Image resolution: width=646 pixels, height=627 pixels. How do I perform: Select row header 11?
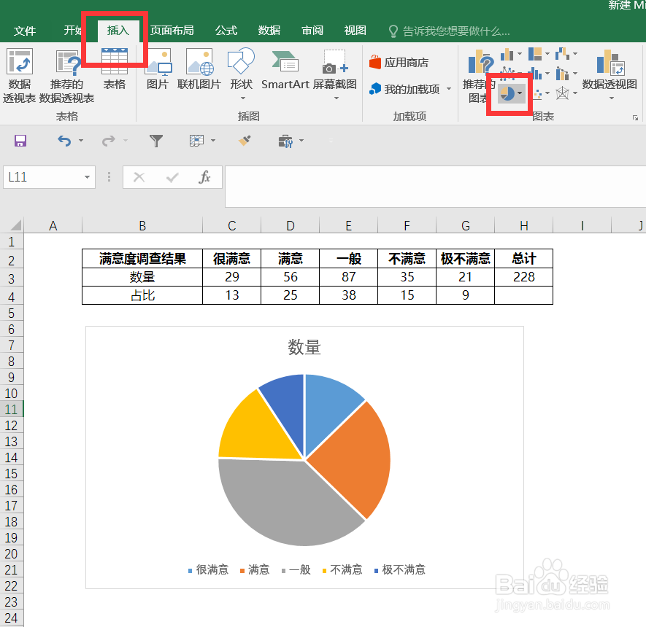click(12, 409)
